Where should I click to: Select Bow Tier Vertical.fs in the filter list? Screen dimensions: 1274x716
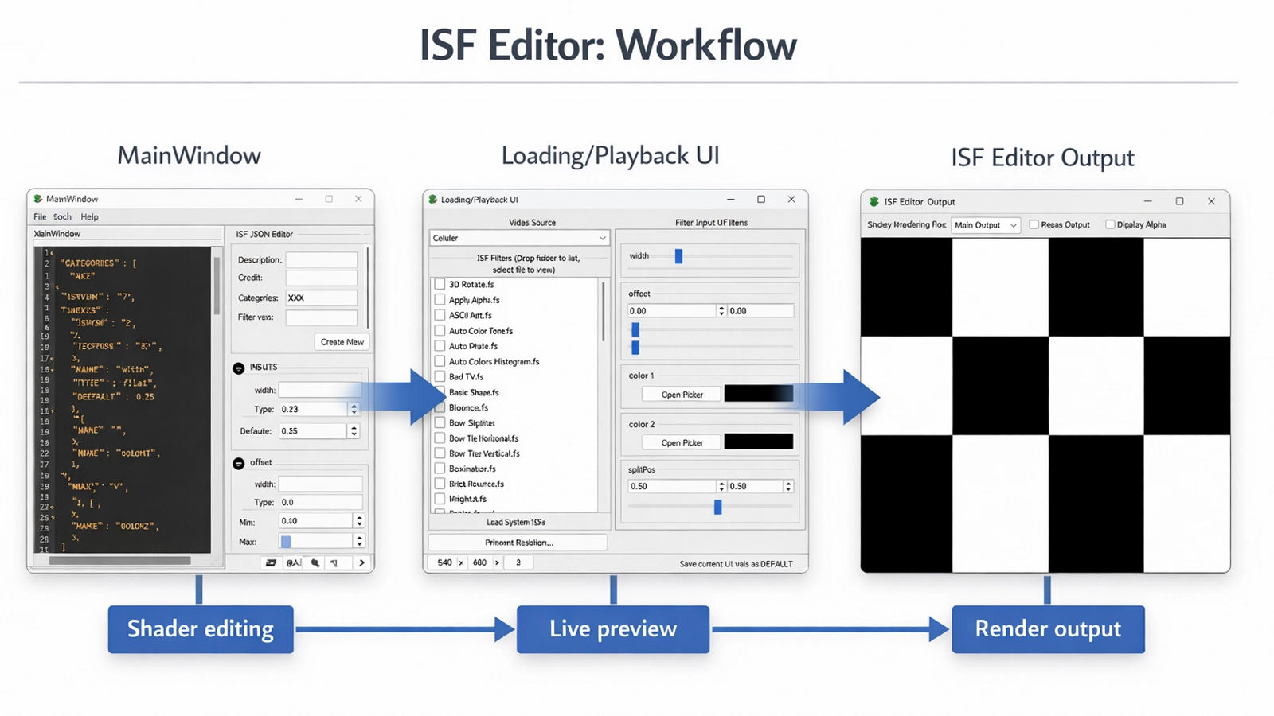[484, 453]
